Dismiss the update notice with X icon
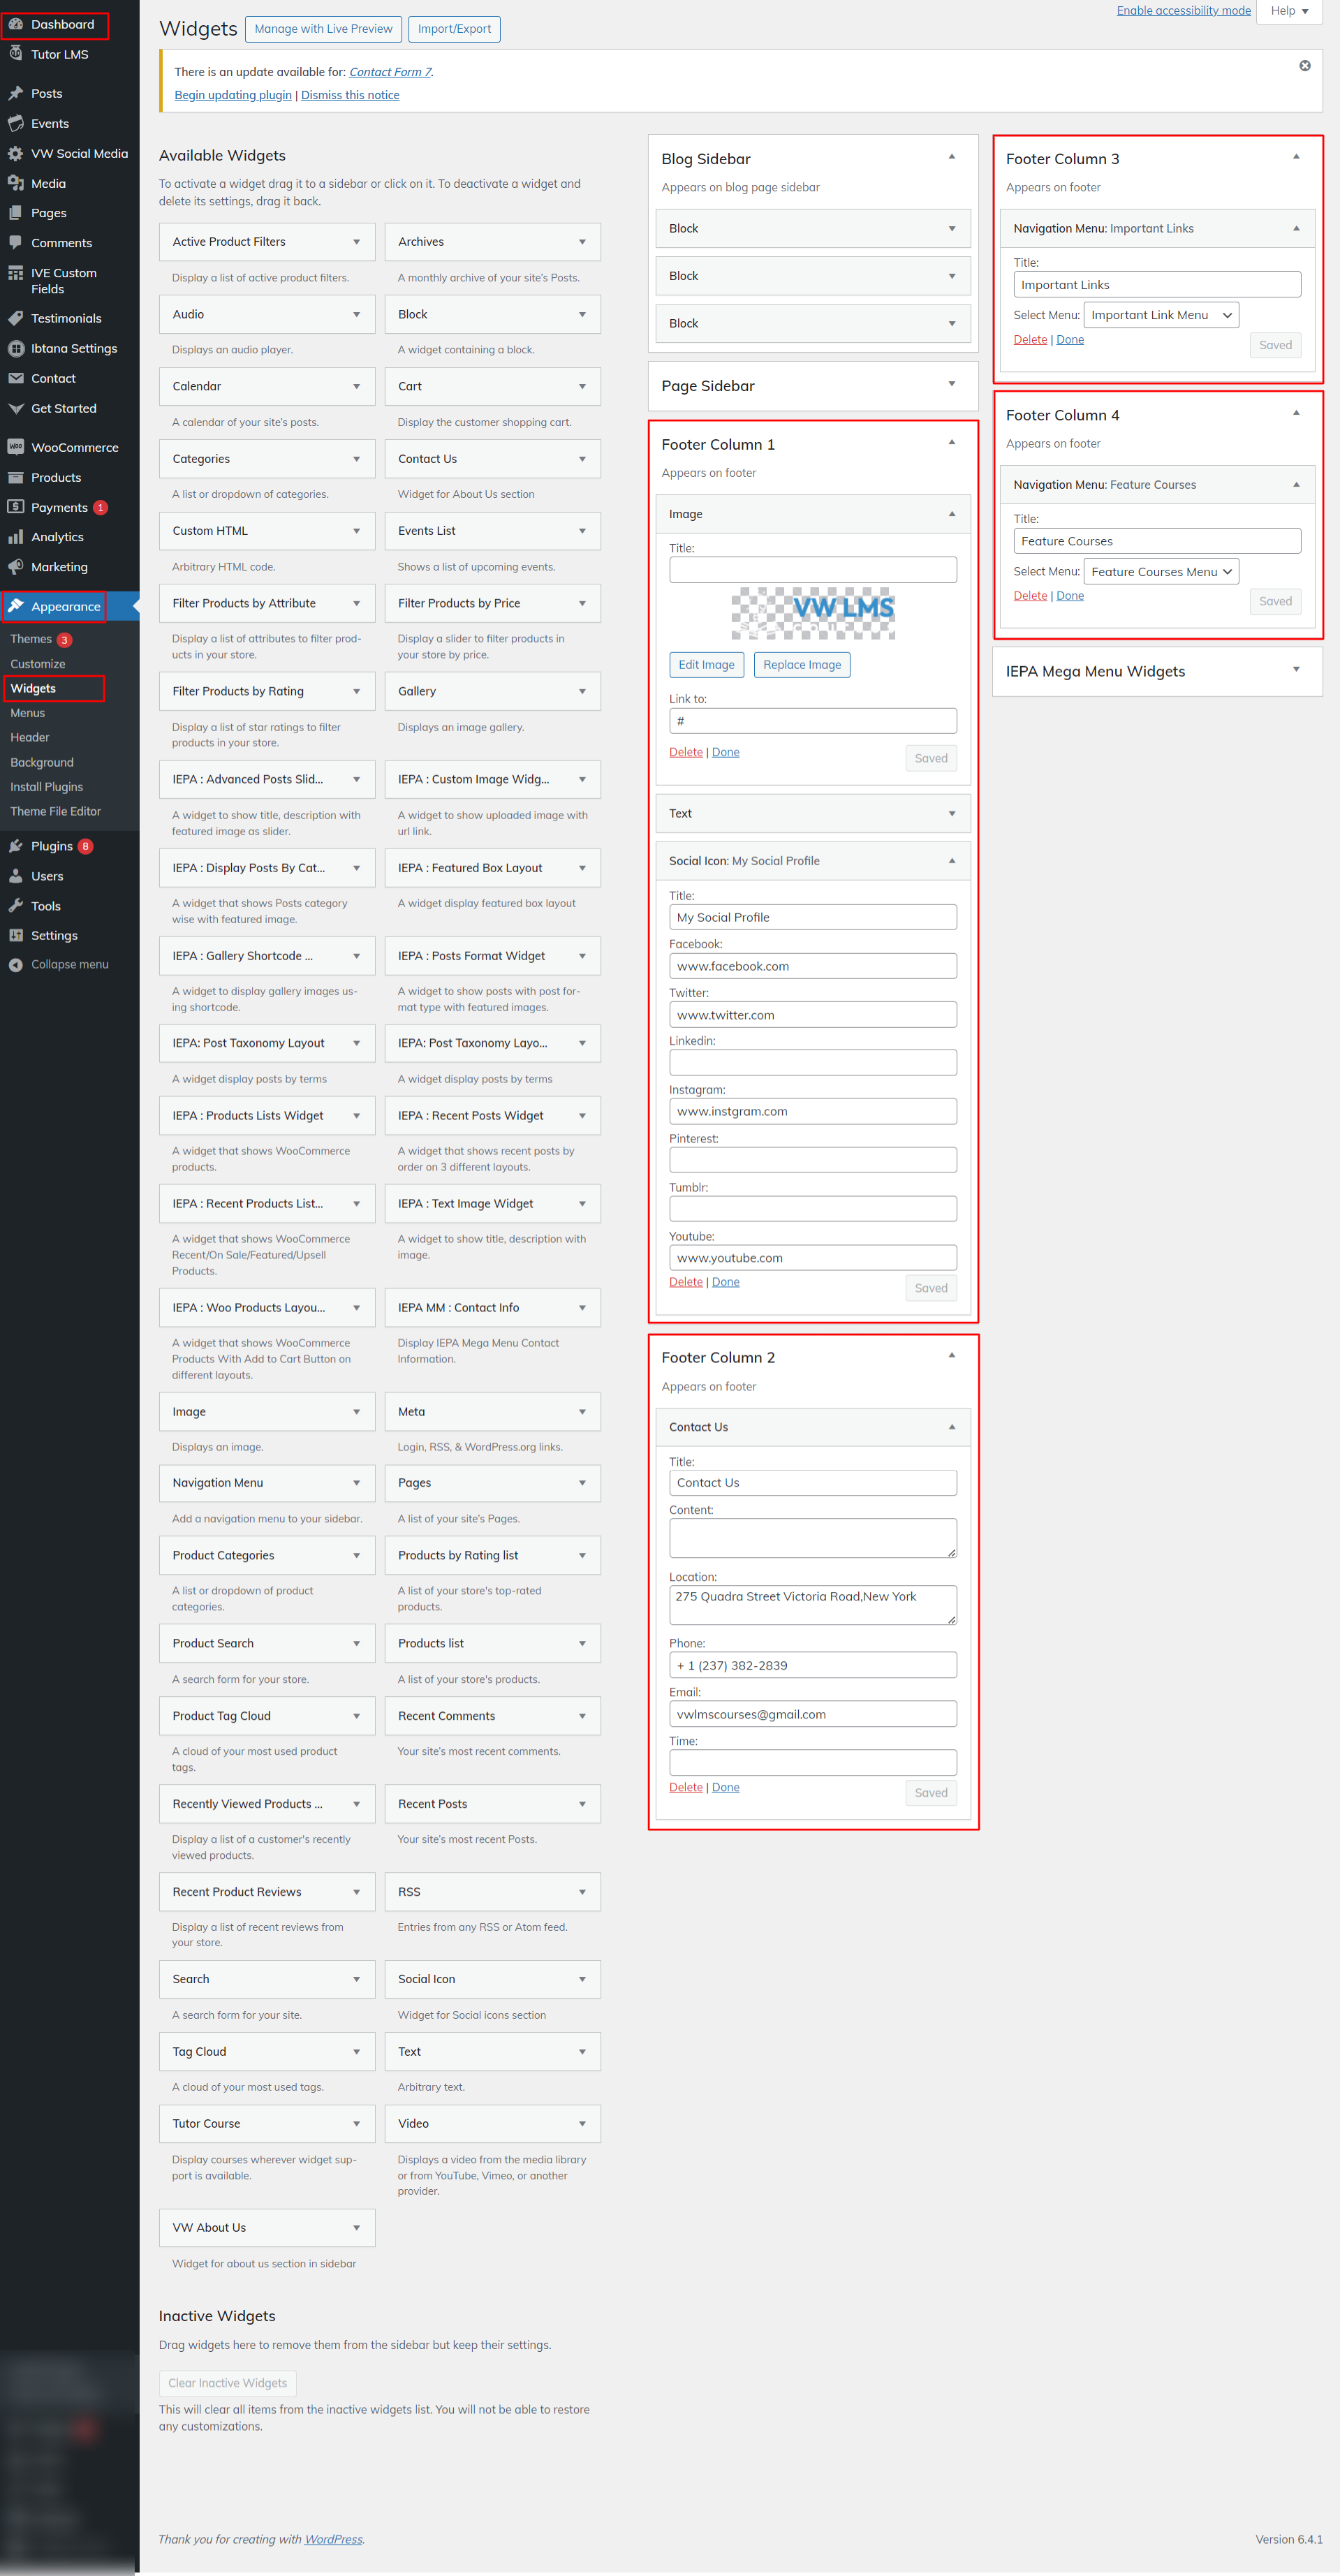The width and height of the screenshot is (1340, 2576). click(x=1304, y=66)
